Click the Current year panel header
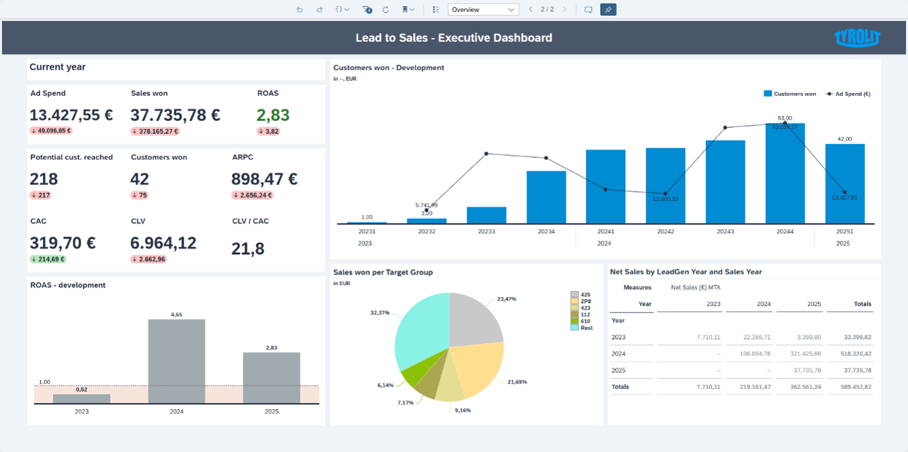 pyautogui.click(x=57, y=67)
